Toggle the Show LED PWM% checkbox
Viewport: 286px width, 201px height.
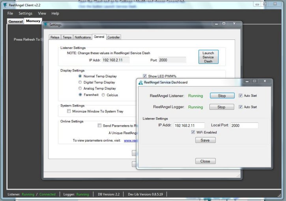click(145, 76)
